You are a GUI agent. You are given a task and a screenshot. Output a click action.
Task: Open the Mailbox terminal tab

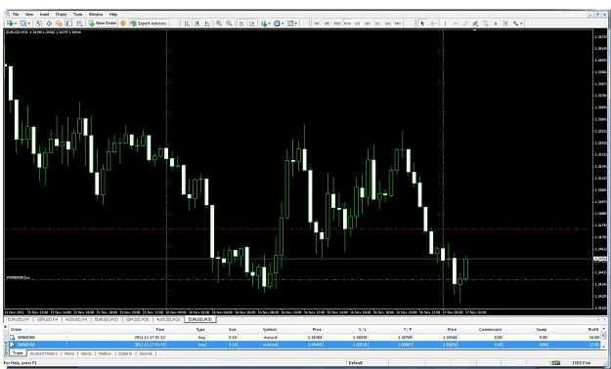(x=105, y=353)
